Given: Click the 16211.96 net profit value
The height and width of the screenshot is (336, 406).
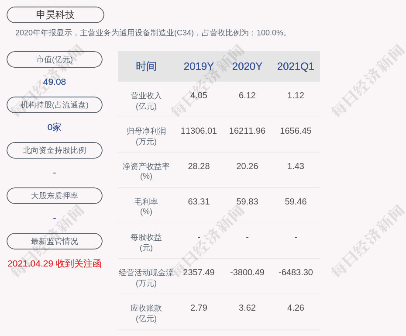Looking at the screenshot, I should (247, 131).
